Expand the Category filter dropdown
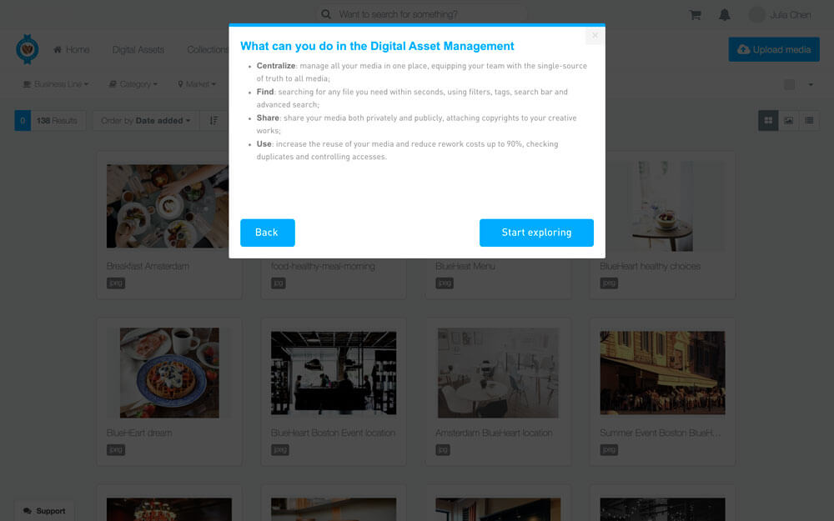Image resolution: width=834 pixels, height=521 pixels. coord(133,84)
